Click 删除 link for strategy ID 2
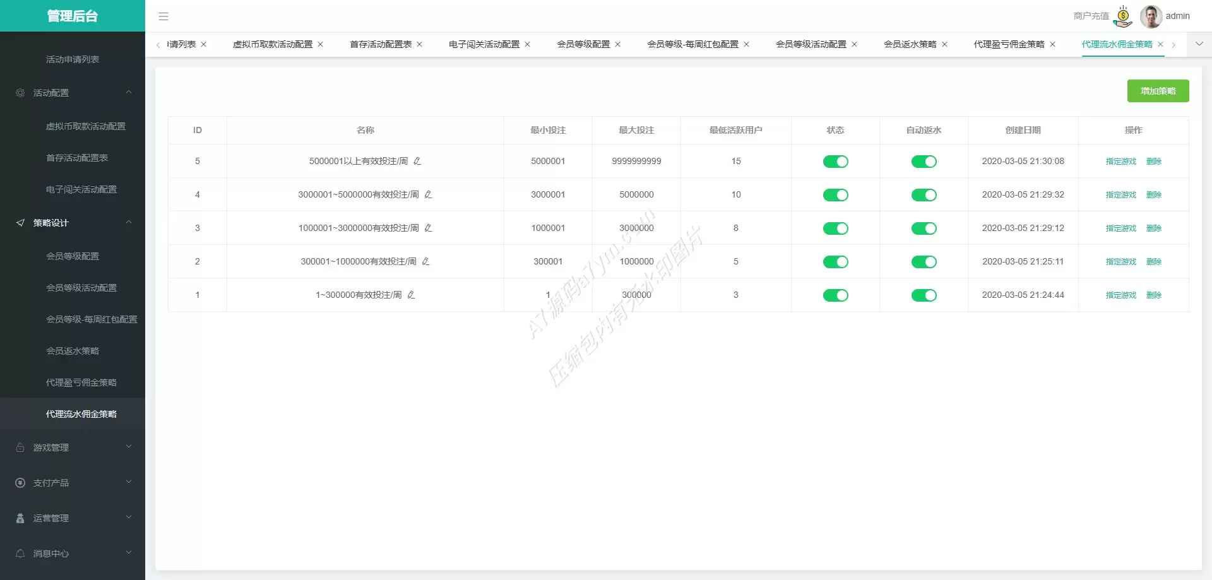 pyautogui.click(x=1153, y=262)
